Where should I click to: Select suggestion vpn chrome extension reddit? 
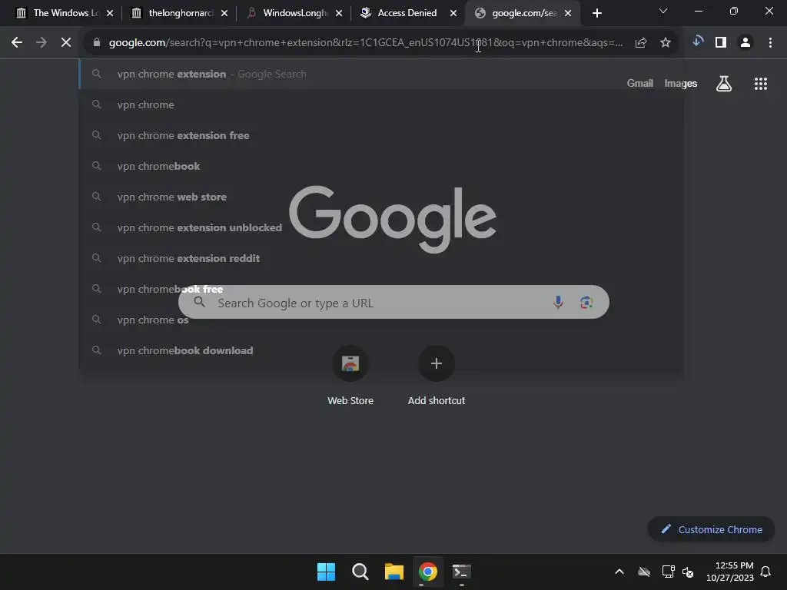381,258
